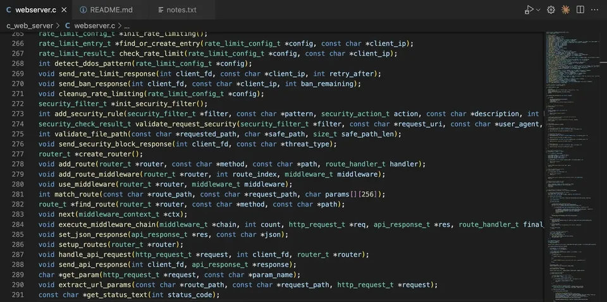The image size is (607, 302).
Task: Click the C icon in the breadcrumb
Action: pos(68,26)
